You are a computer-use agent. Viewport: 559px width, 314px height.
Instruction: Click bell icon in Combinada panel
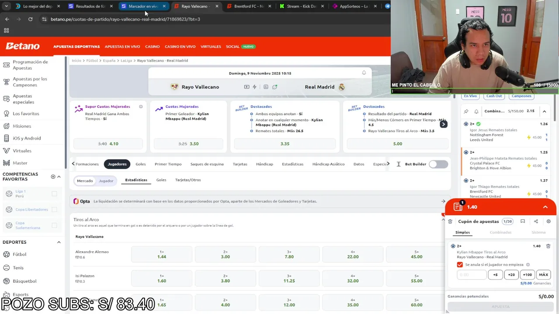[476, 111]
